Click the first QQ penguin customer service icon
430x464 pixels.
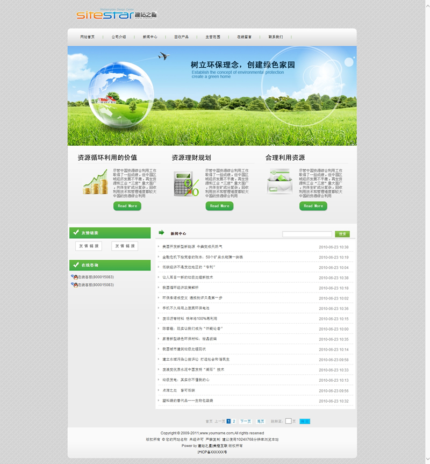point(74,277)
